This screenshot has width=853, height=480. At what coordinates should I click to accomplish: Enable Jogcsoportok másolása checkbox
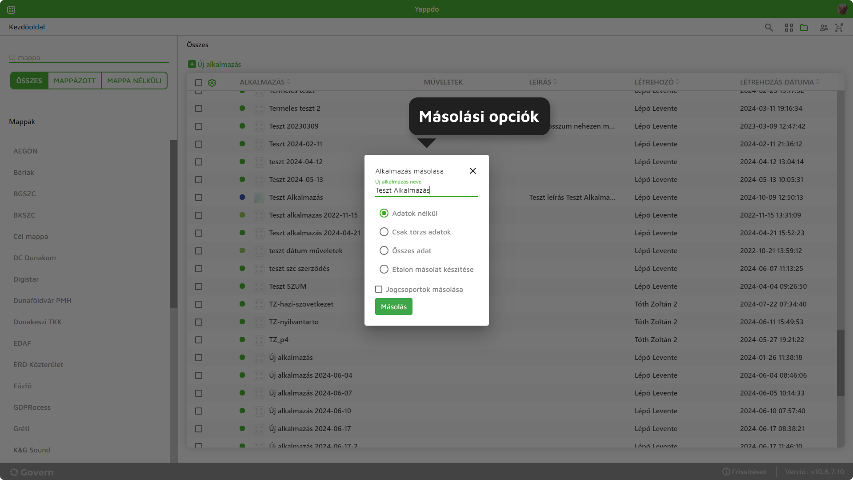(x=379, y=289)
